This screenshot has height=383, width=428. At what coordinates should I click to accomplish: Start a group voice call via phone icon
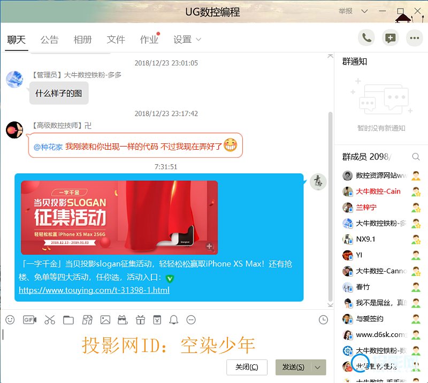(x=366, y=38)
